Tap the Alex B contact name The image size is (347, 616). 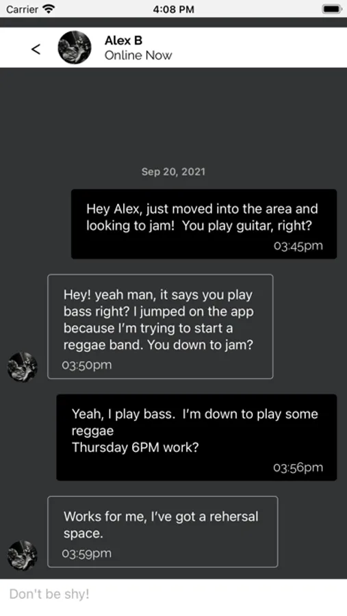coord(123,40)
